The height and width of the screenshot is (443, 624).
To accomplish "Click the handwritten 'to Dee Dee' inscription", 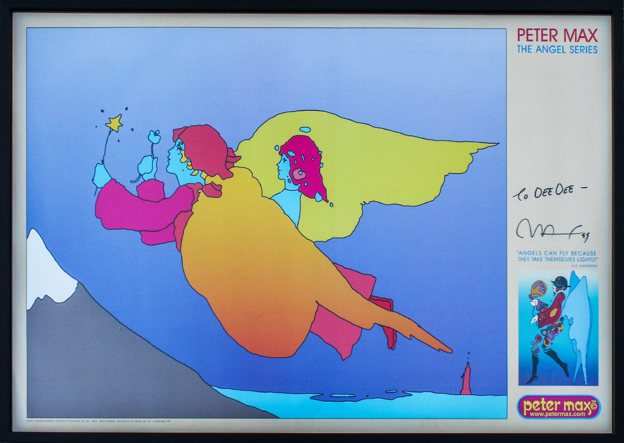I will [542, 193].
